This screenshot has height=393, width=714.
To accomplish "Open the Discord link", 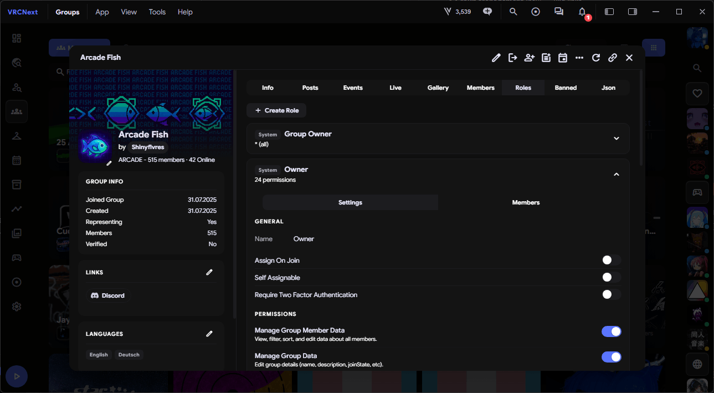I will [107, 295].
